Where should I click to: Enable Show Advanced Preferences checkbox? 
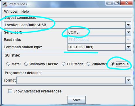pyautogui.click(x=10, y=91)
